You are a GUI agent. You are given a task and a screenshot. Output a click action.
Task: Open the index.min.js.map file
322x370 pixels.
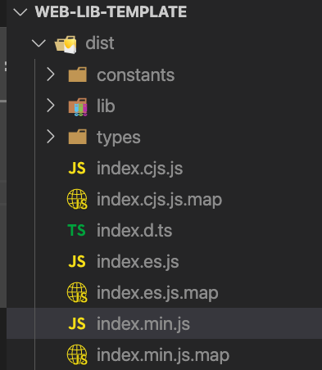coord(163,355)
